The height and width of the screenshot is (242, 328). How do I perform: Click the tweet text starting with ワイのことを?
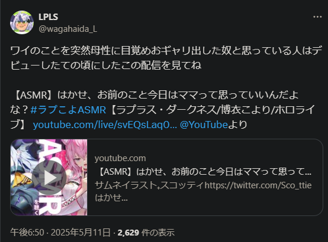(x=166, y=58)
